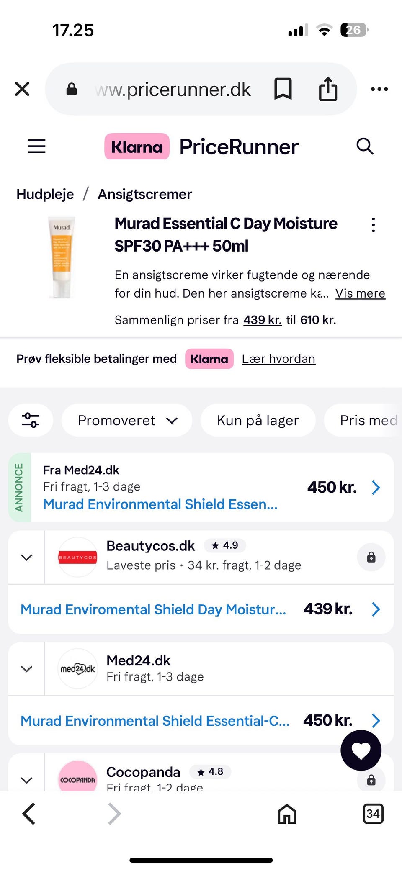
Task: Open the Promoveret sorting dropdown
Action: 127,420
